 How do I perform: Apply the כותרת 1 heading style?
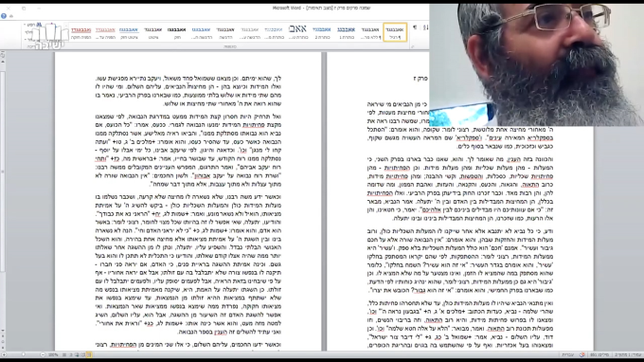pos(347,32)
